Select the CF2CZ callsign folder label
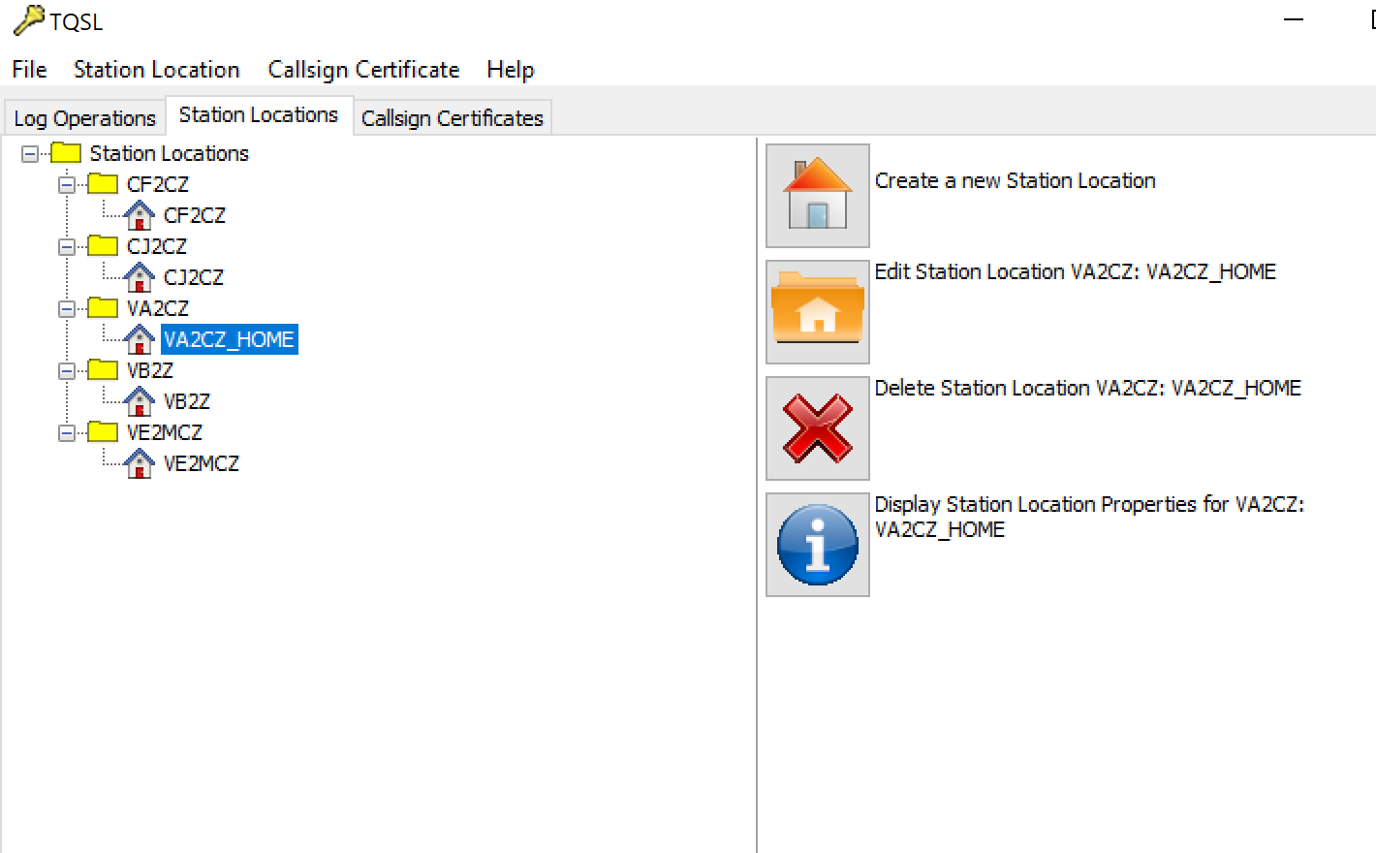The image size is (1376, 853). click(158, 184)
